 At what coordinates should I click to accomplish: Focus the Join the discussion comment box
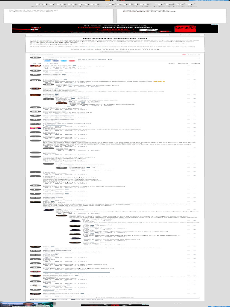click(121, 58)
